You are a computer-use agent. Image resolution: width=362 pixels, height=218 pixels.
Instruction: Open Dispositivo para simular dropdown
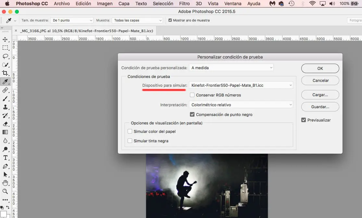point(241,85)
